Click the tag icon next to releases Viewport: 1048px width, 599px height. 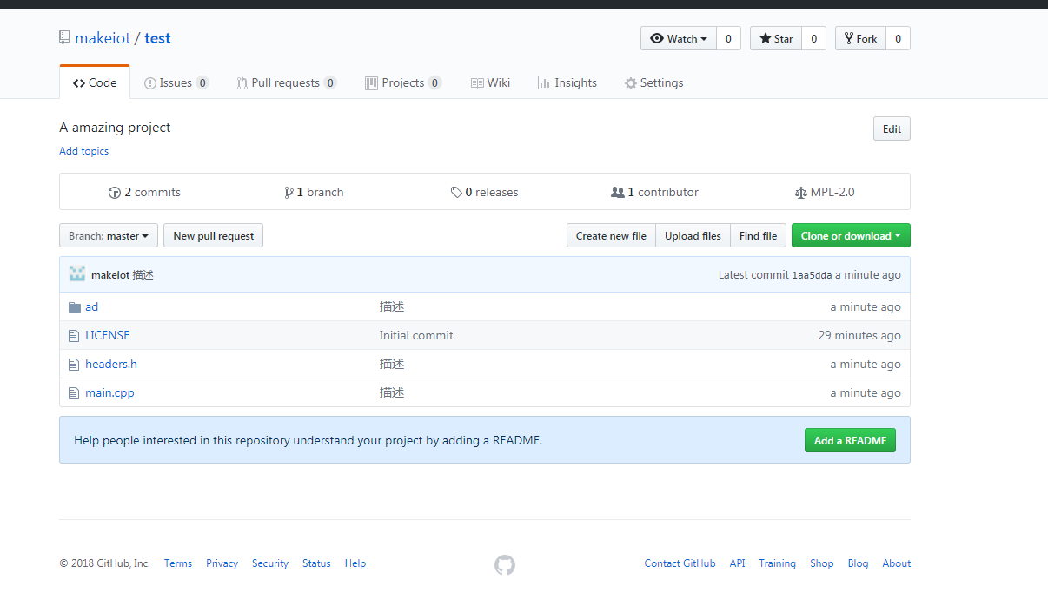pos(456,193)
